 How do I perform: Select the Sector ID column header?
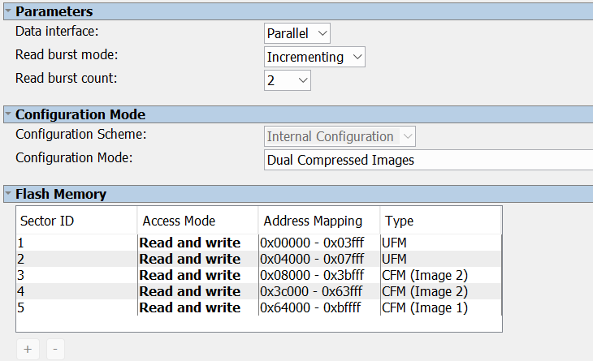tap(76, 221)
